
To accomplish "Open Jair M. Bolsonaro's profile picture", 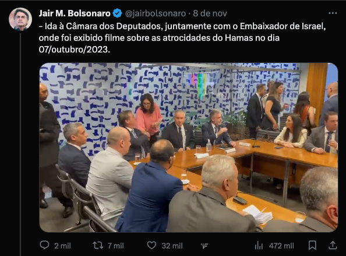I will point(20,19).
